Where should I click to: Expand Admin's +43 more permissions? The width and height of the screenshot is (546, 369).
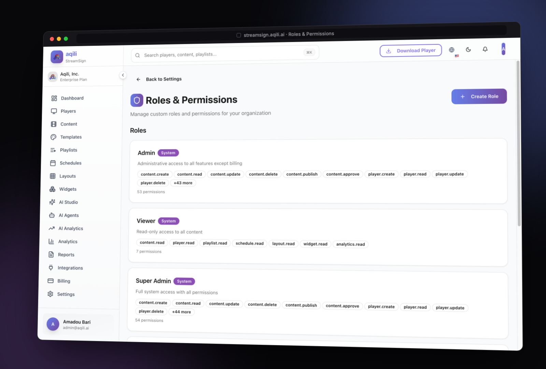[183, 183]
